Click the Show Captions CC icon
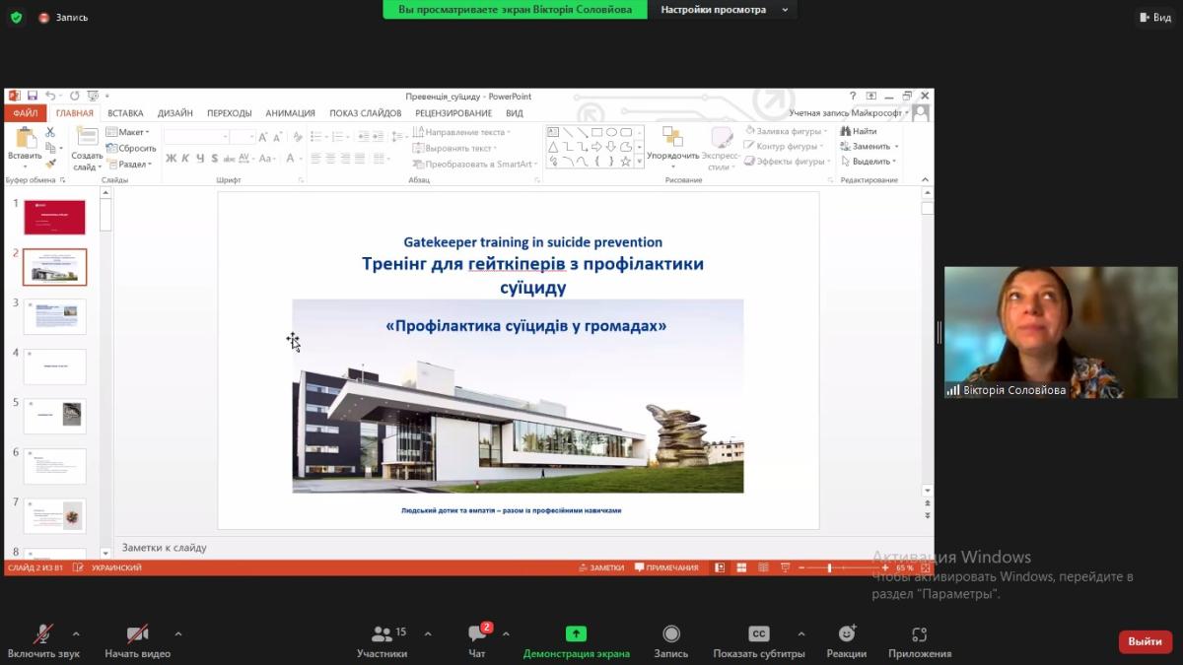This screenshot has width=1183, height=665. 758,634
